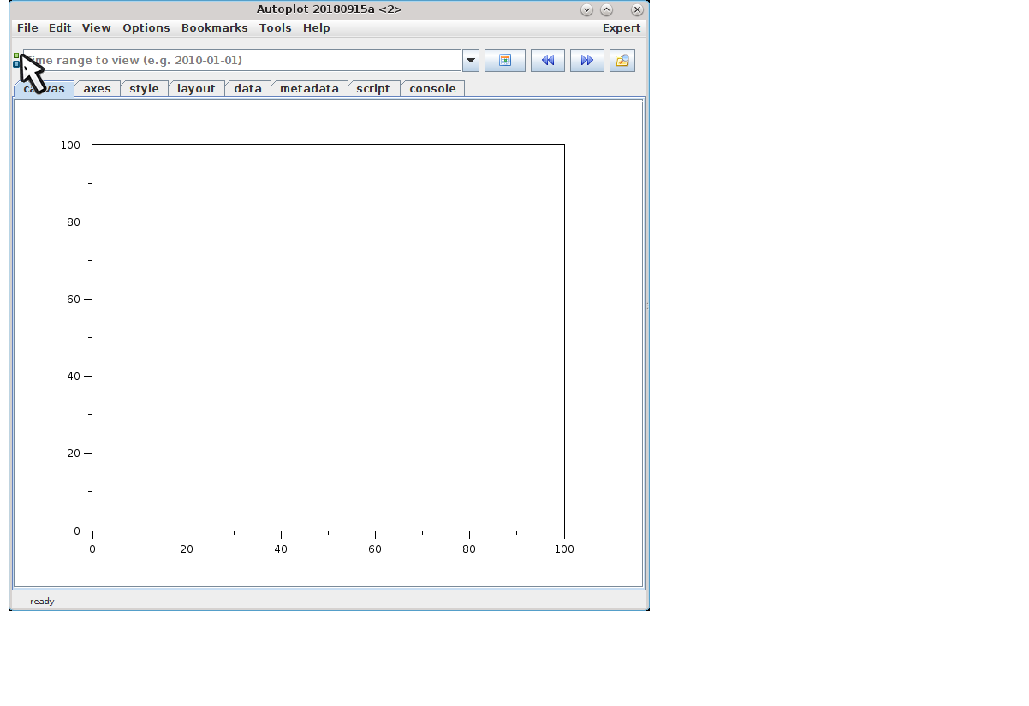Step to the next time interval
Image resolution: width=1029 pixels, height=706 pixels.
point(586,61)
